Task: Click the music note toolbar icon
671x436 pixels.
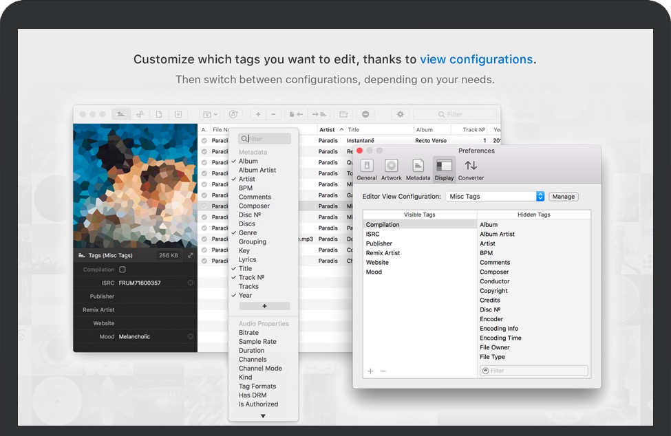Action: point(233,114)
